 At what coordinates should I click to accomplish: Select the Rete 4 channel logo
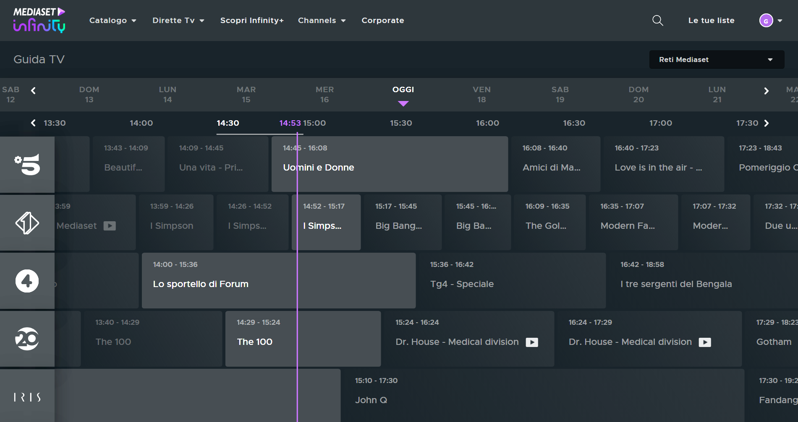click(27, 280)
